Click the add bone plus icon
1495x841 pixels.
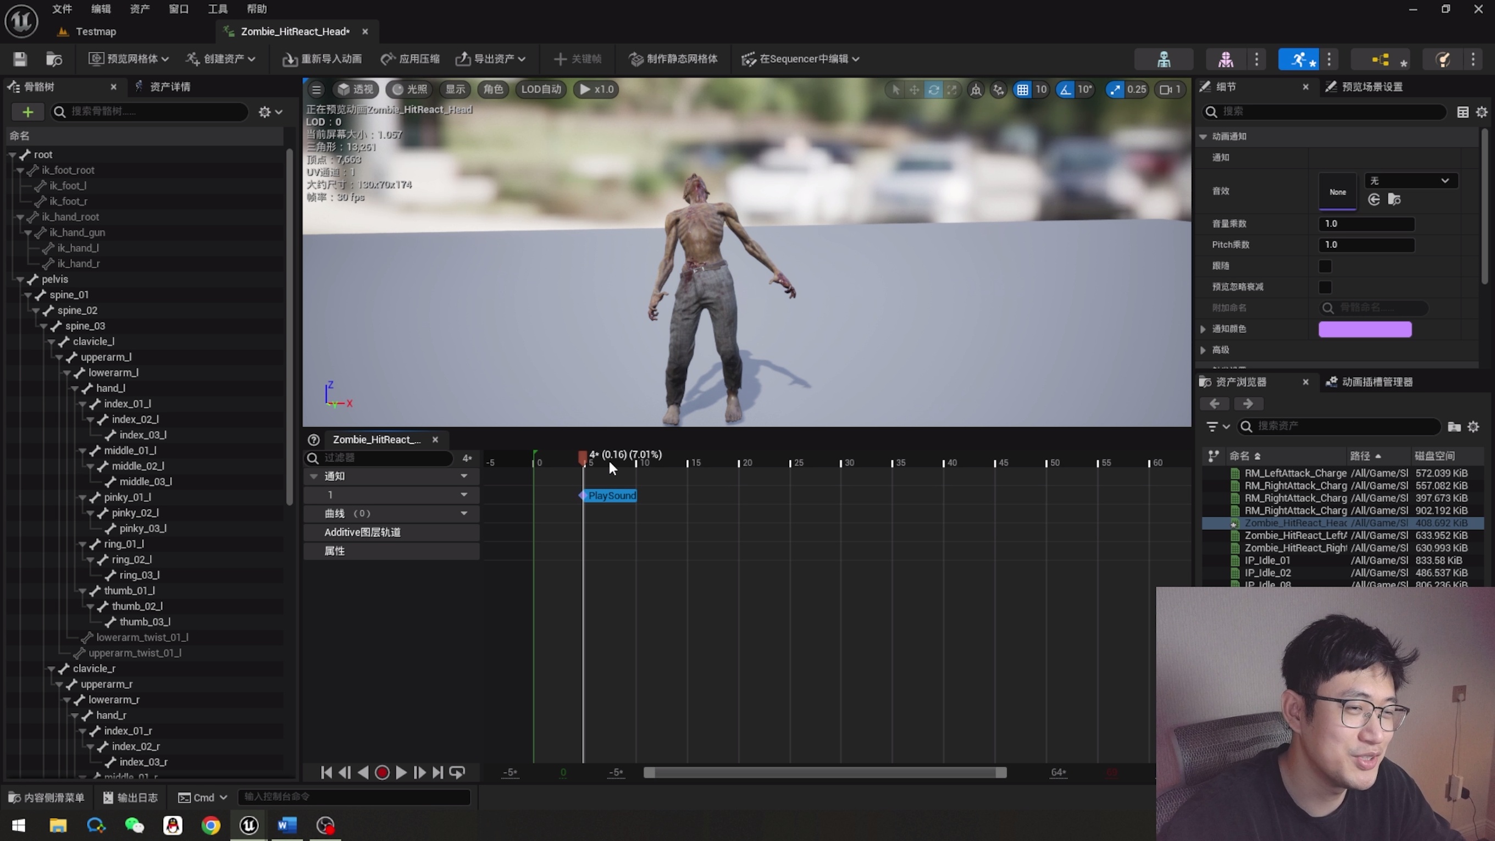pos(27,112)
